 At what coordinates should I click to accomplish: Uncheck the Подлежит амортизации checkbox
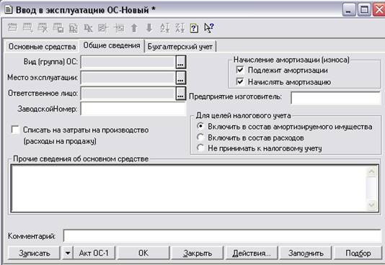pos(240,70)
